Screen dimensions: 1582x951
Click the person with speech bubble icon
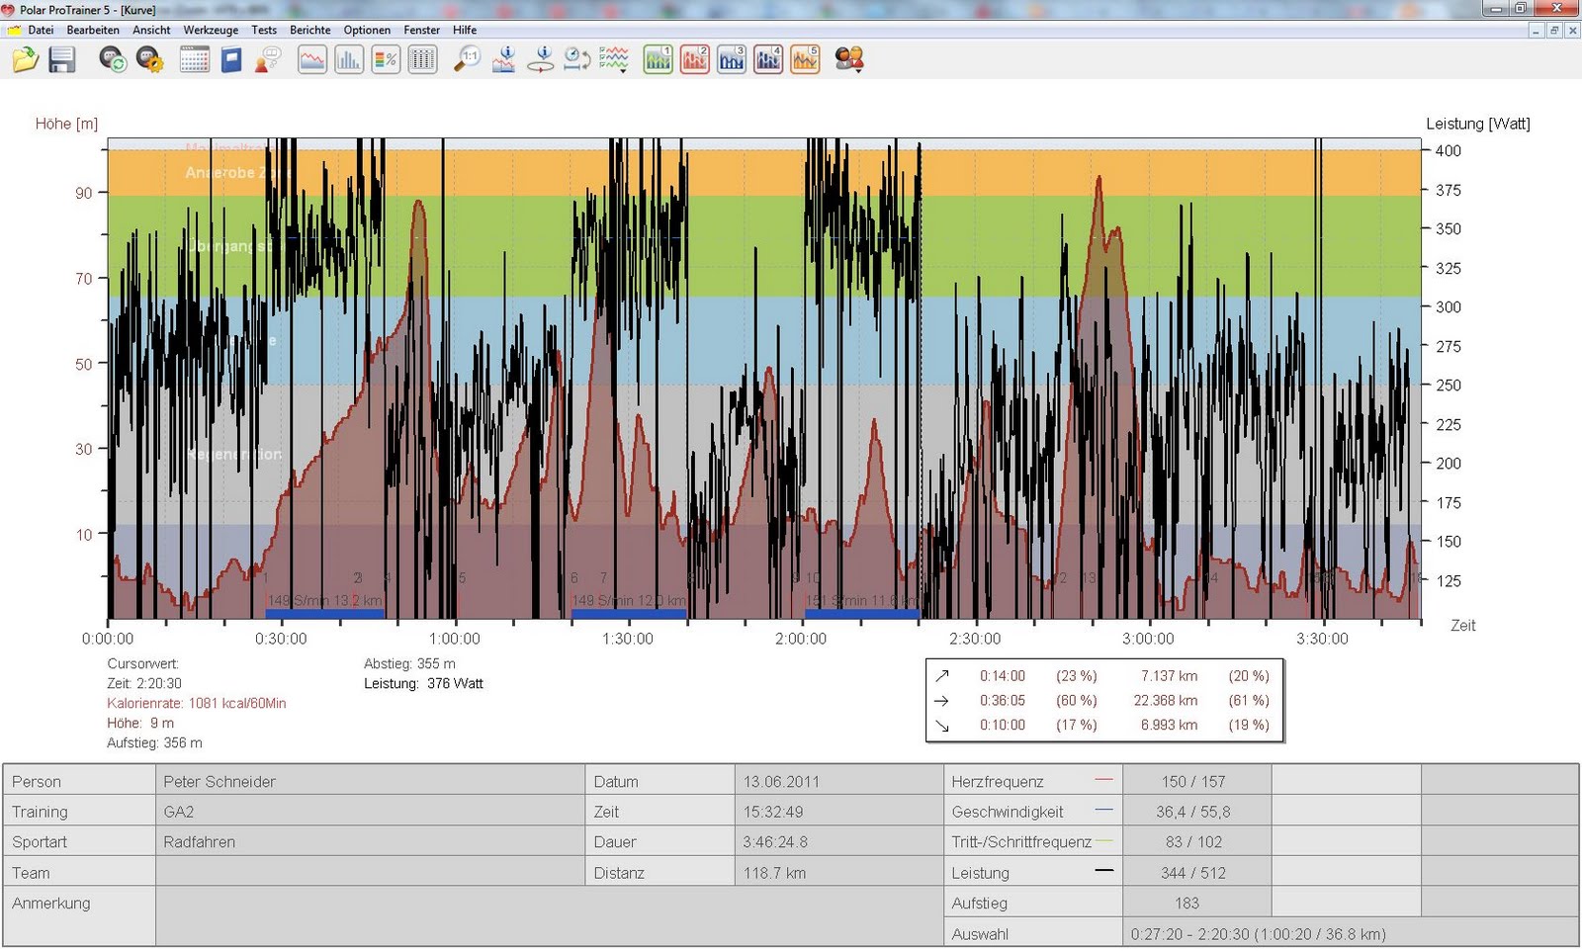pos(268,60)
